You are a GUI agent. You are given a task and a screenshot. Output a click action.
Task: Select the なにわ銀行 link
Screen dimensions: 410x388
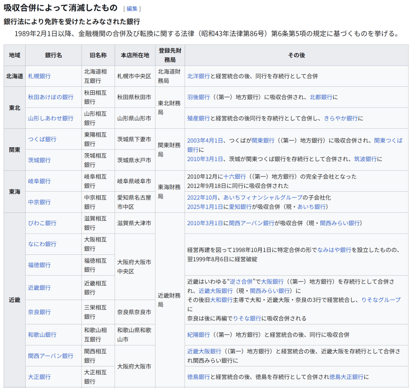coord(42,244)
